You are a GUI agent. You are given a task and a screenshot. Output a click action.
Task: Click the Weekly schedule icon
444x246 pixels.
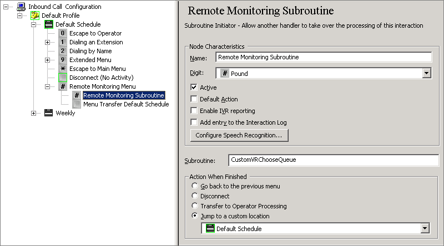pyautogui.click(x=49, y=113)
